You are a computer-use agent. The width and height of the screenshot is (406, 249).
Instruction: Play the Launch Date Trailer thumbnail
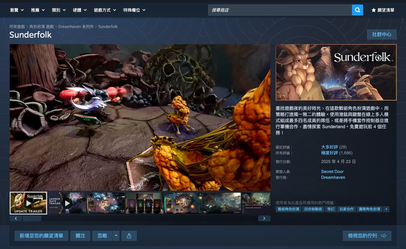67,203
